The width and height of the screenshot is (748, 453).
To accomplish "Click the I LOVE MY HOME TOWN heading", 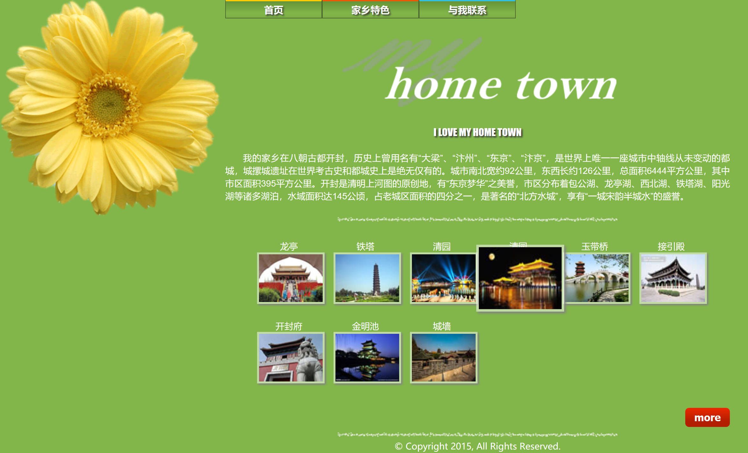I will point(477,132).
